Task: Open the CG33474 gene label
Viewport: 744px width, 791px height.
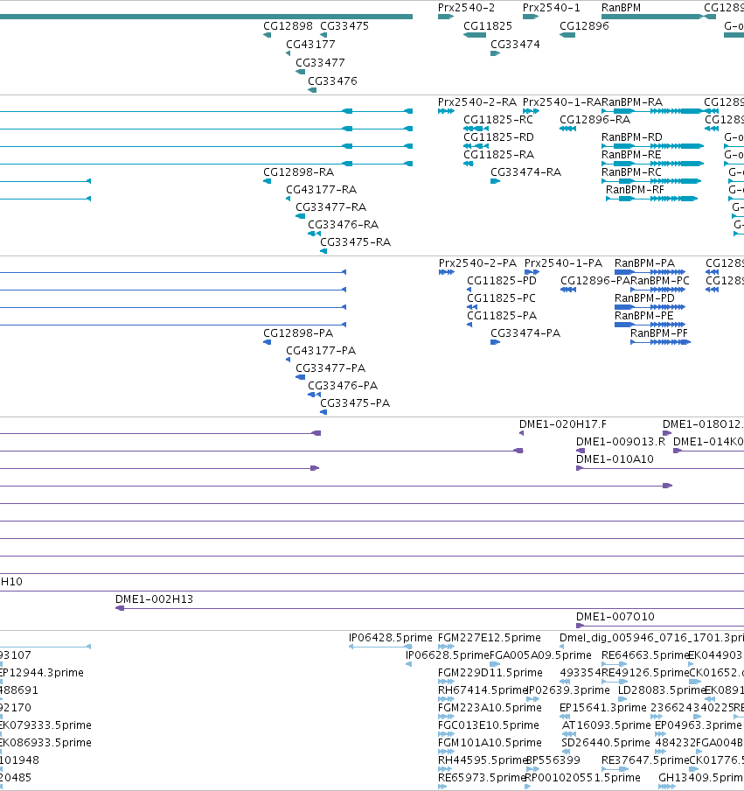Action: (x=515, y=45)
